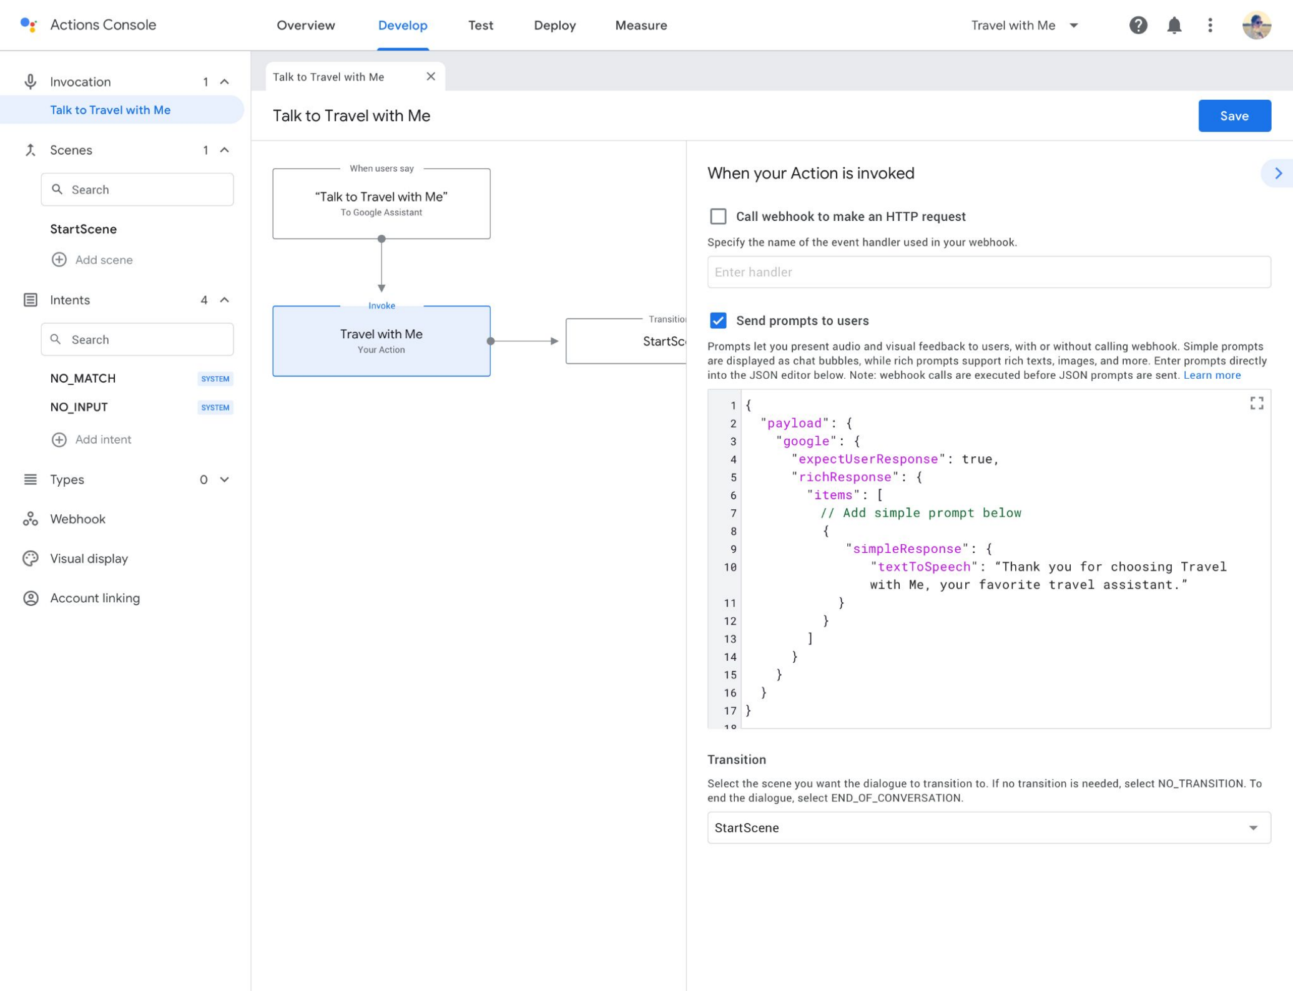Click the Scenes merge icon
Viewport: 1293px width, 991px height.
[x=30, y=150]
